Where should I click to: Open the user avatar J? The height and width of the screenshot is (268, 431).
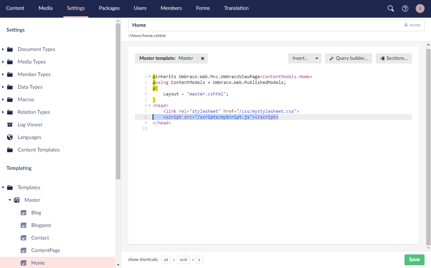point(420,8)
